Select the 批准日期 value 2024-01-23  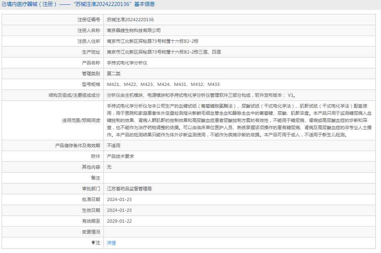(119, 199)
